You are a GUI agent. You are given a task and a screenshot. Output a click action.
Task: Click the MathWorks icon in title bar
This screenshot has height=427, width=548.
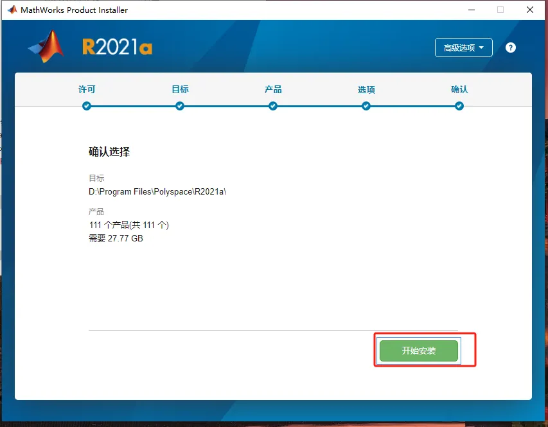tap(12, 10)
